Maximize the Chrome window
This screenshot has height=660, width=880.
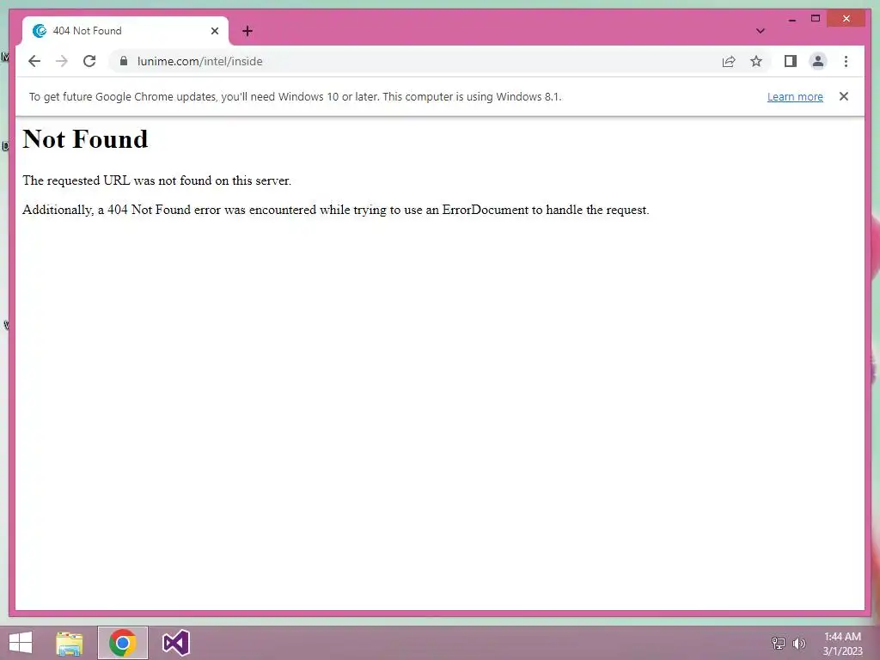coord(816,19)
